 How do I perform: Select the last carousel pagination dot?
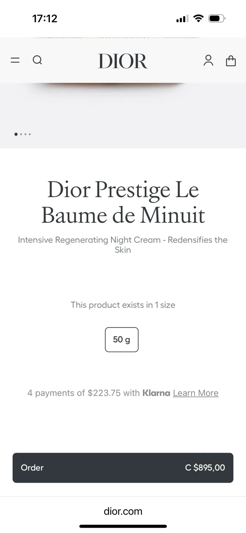point(30,134)
